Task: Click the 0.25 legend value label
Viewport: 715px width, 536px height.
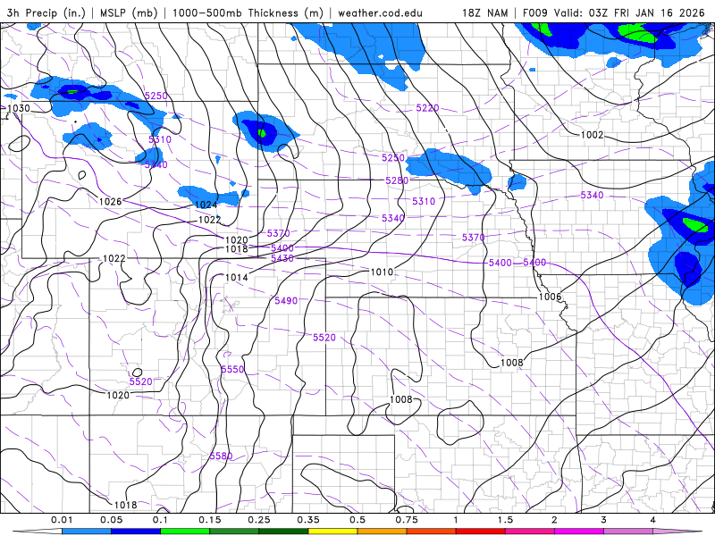Action: point(259,520)
